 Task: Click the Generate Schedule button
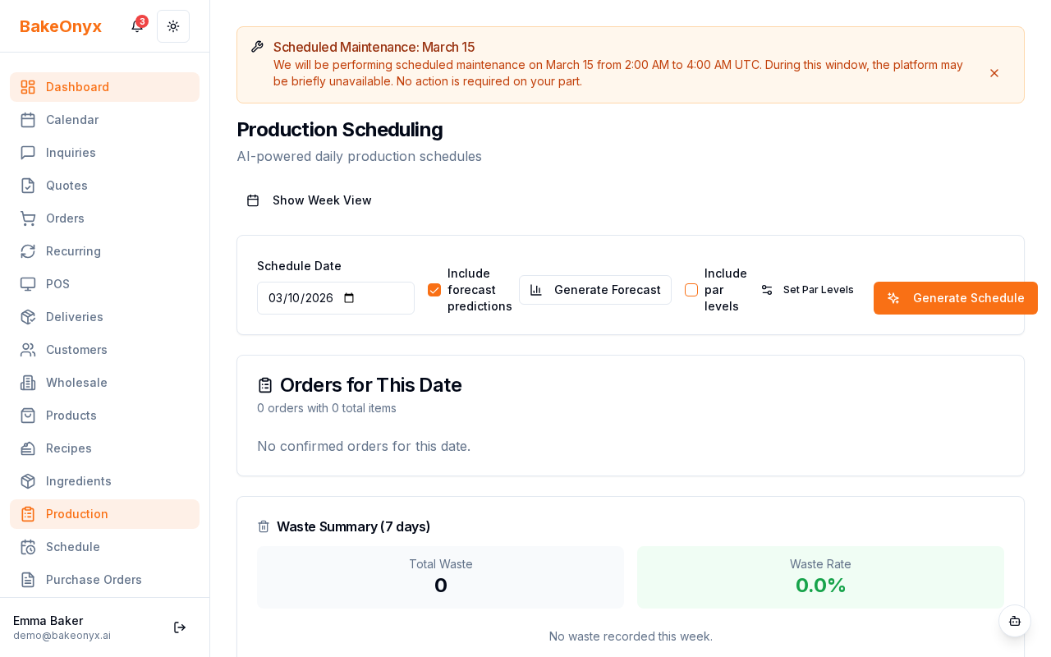pyautogui.click(x=955, y=298)
